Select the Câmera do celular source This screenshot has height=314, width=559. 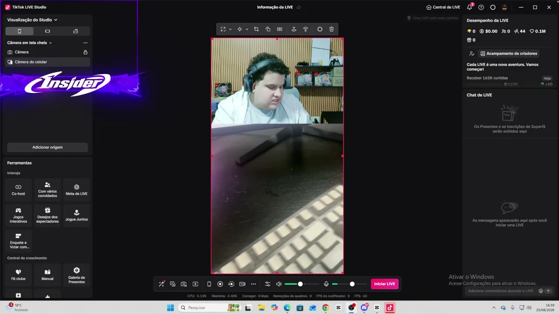[48, 62]
